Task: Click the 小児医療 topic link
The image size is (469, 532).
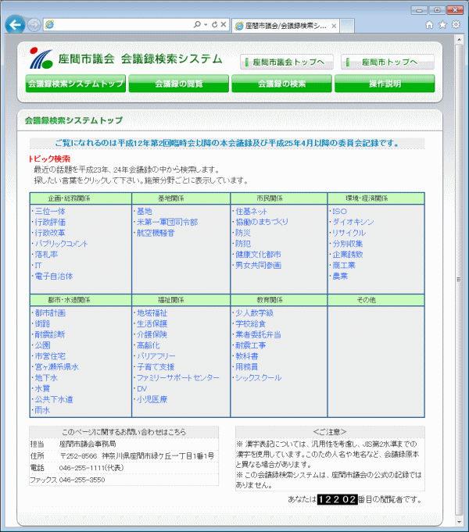Action: click(152, 399)
